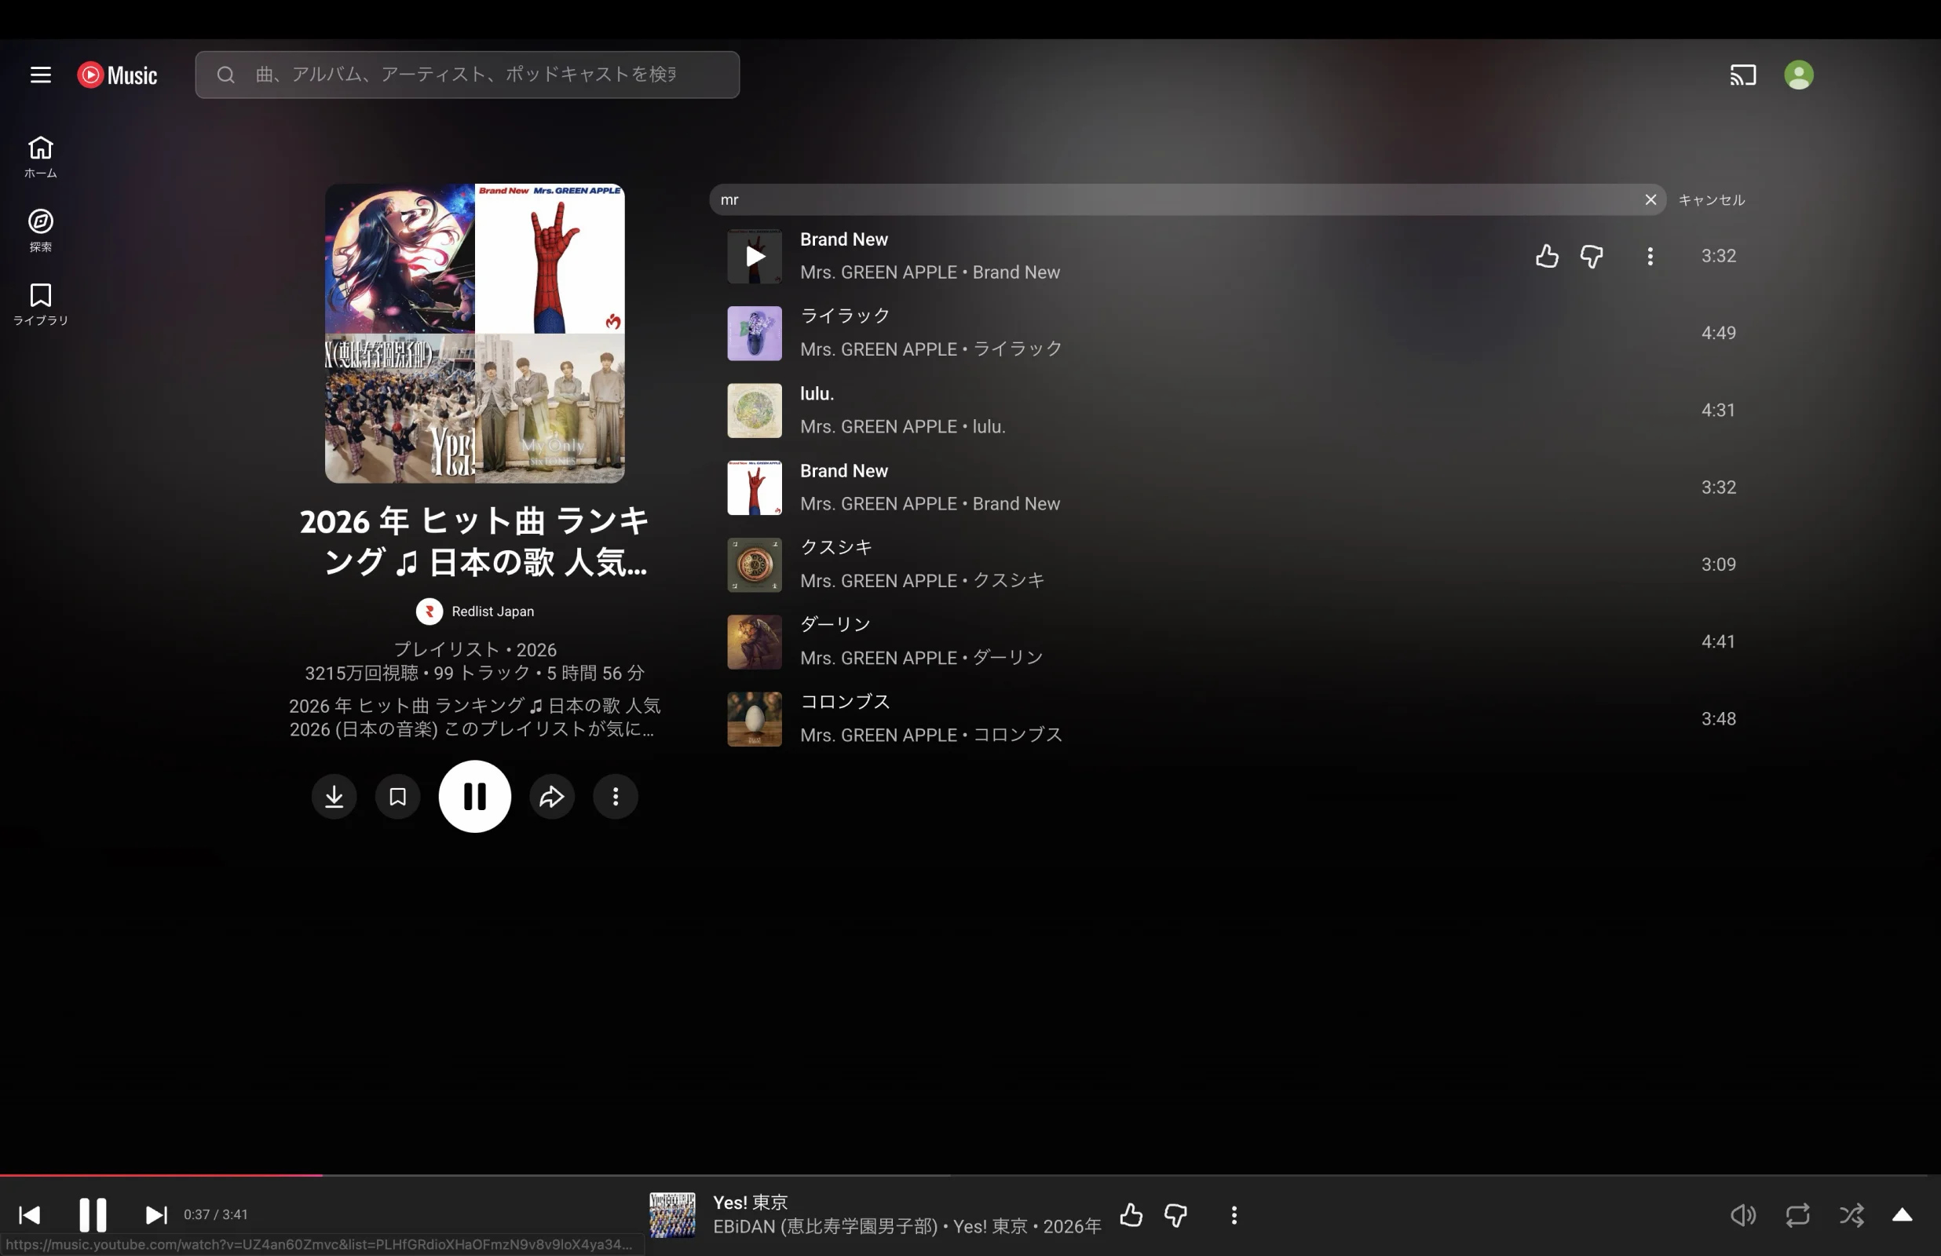This screenshot has width=1941, height=1256.
Task: Click the ライラック album thumbnail
Action: click(x=755, y=334)
